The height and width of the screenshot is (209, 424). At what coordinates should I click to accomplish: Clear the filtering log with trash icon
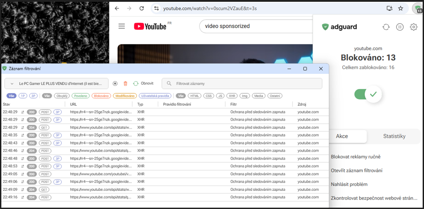point(125,84)
